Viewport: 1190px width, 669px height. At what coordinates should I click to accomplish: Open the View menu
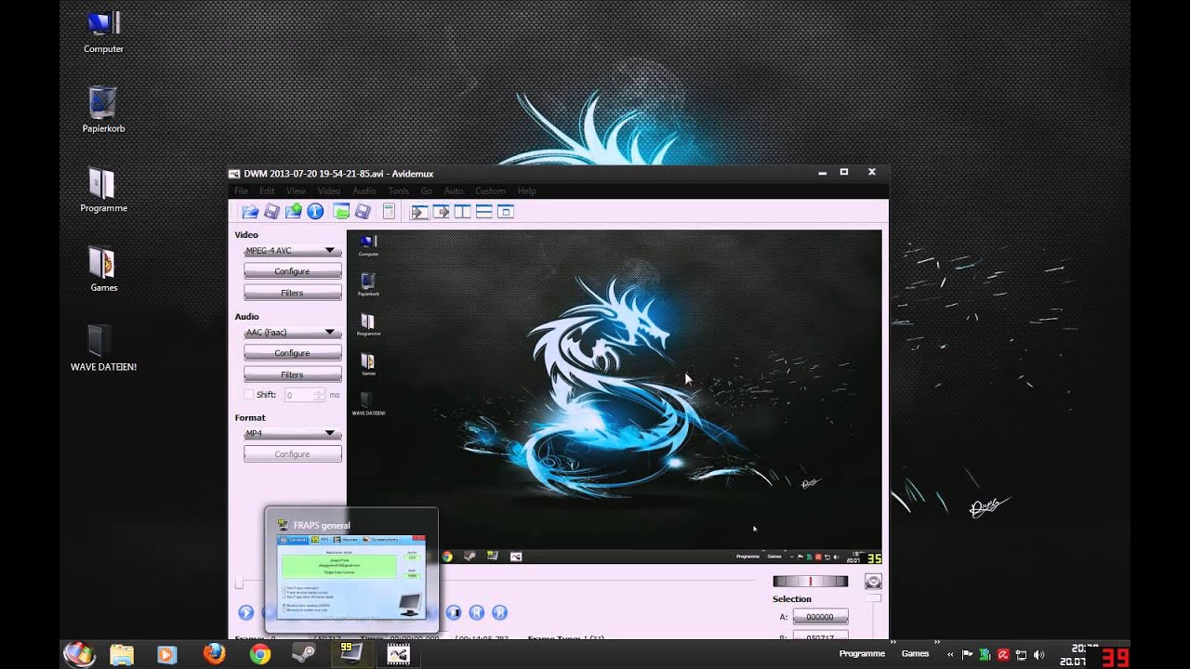296,191
